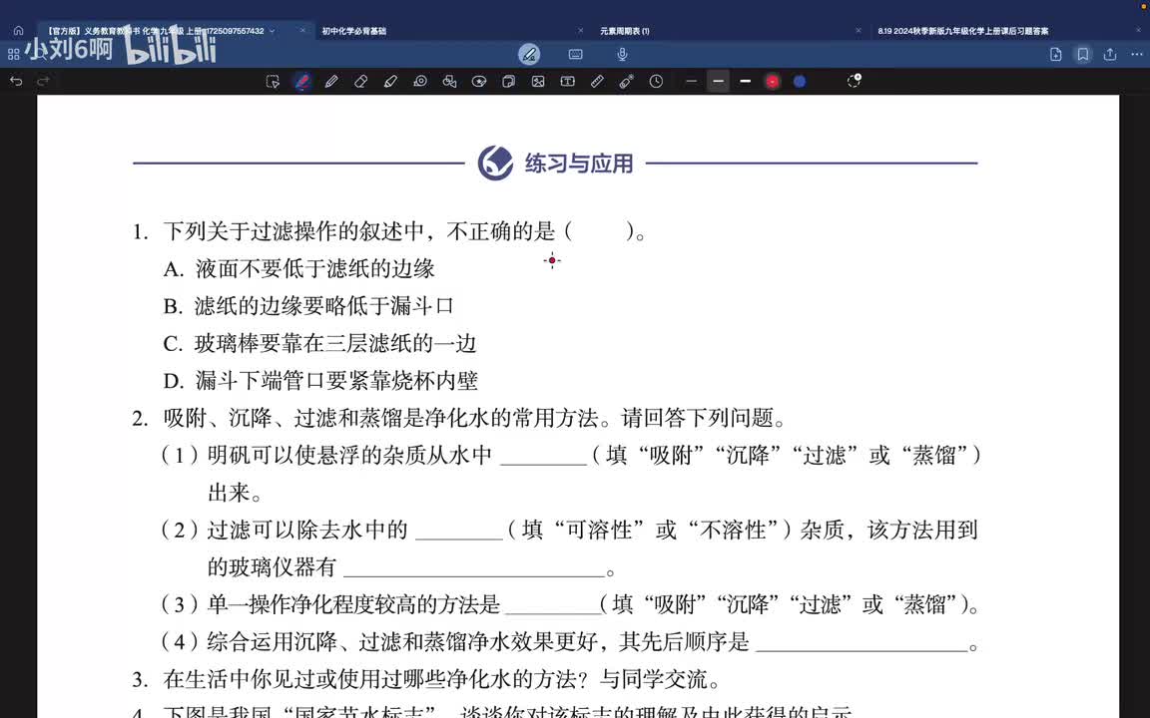Add a tool to the toolbar
Viewport: 1150px width, 718px height.
[x=854, y=81]
